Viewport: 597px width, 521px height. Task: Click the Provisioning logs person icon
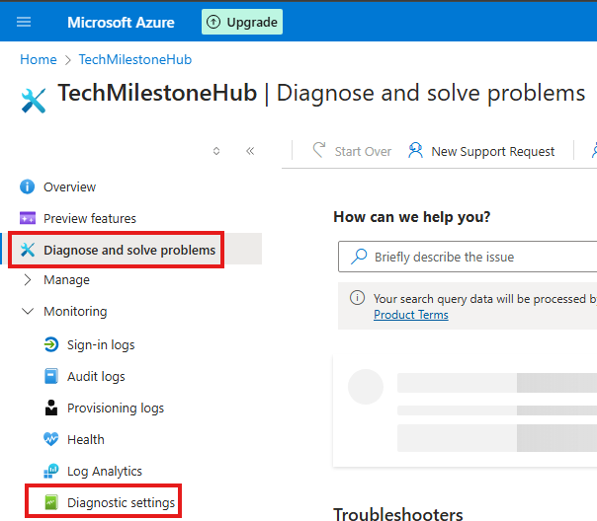tap(51, 408)
